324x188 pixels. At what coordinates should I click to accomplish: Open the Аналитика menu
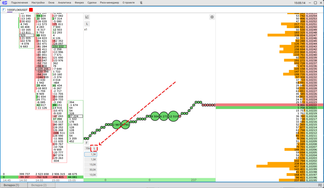click(x=65, y=3)
